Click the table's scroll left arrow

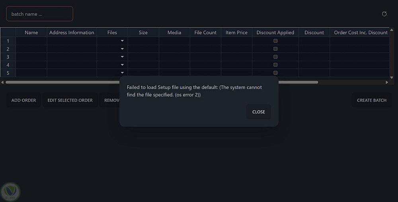click(x=2, y=82)
